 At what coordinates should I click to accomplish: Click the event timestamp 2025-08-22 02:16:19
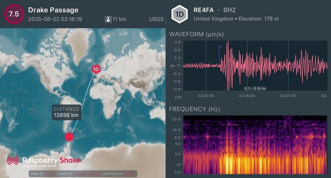[55, 19]
